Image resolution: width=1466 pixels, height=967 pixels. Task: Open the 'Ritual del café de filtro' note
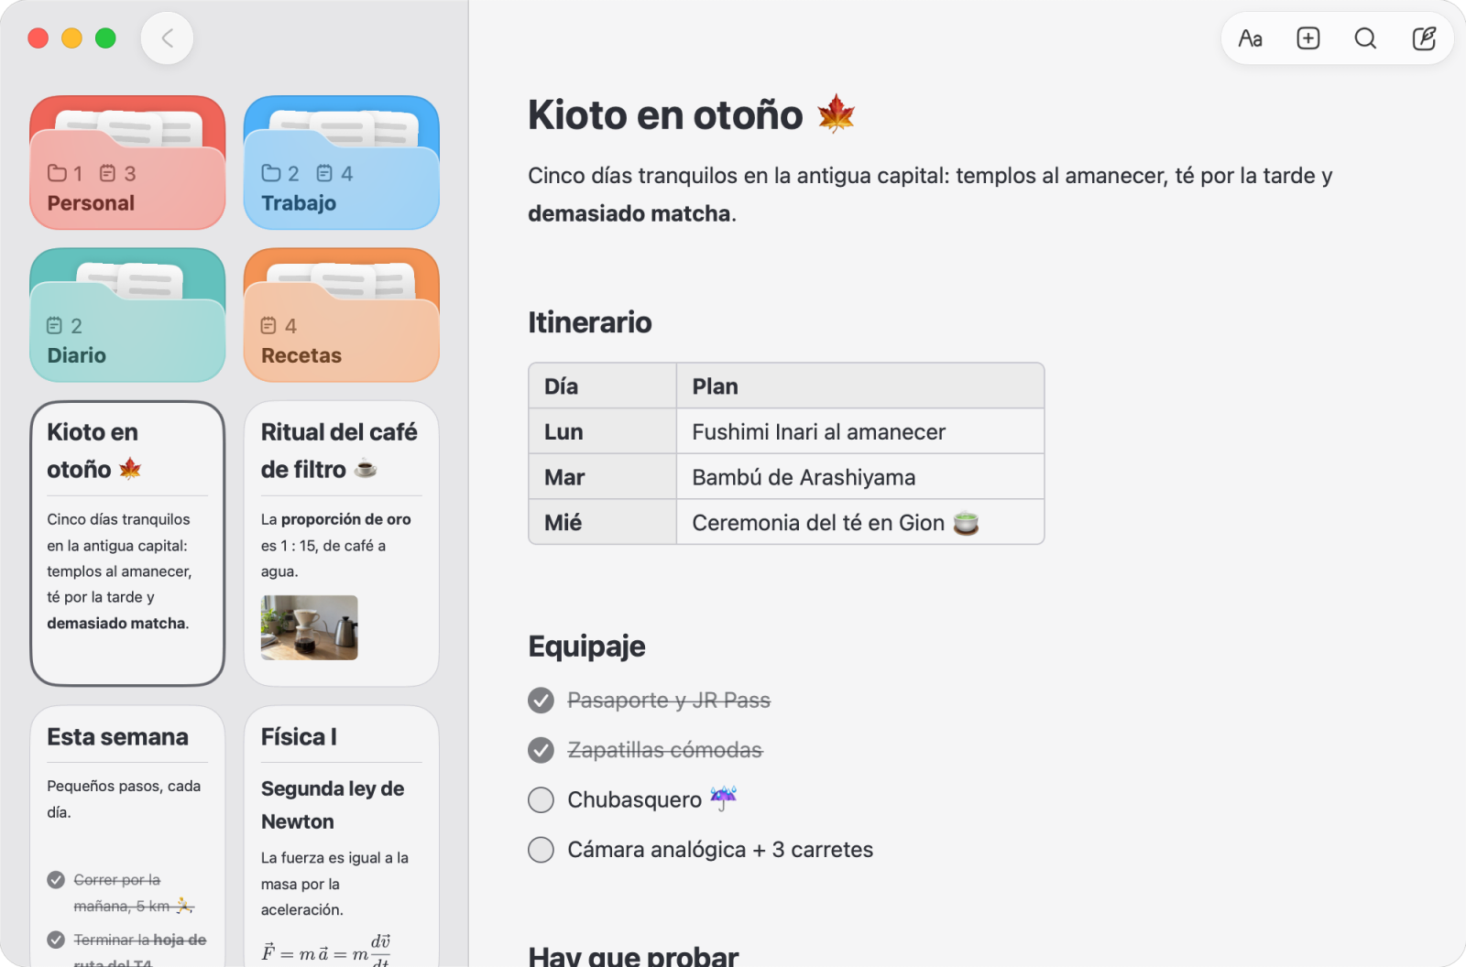point(341,543)
